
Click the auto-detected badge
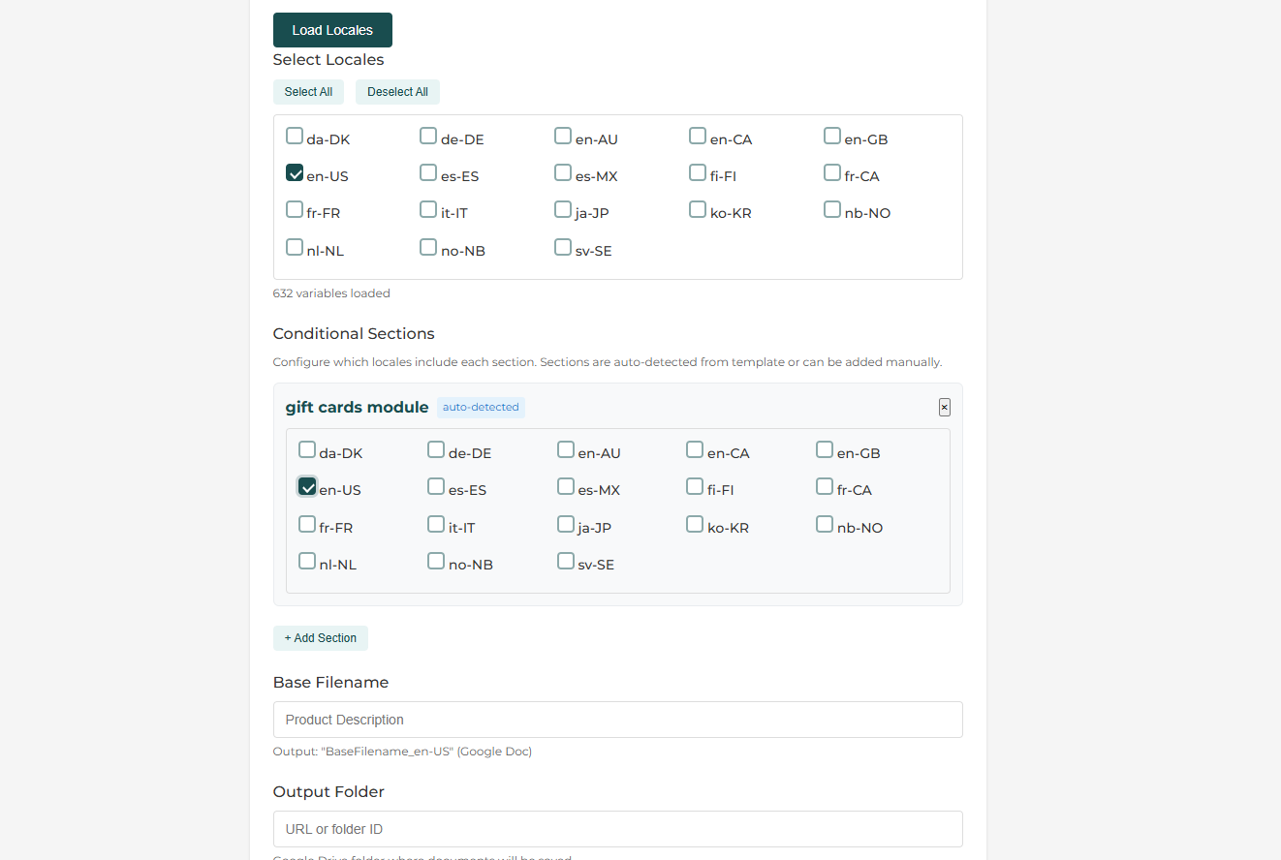pos(481,408)
